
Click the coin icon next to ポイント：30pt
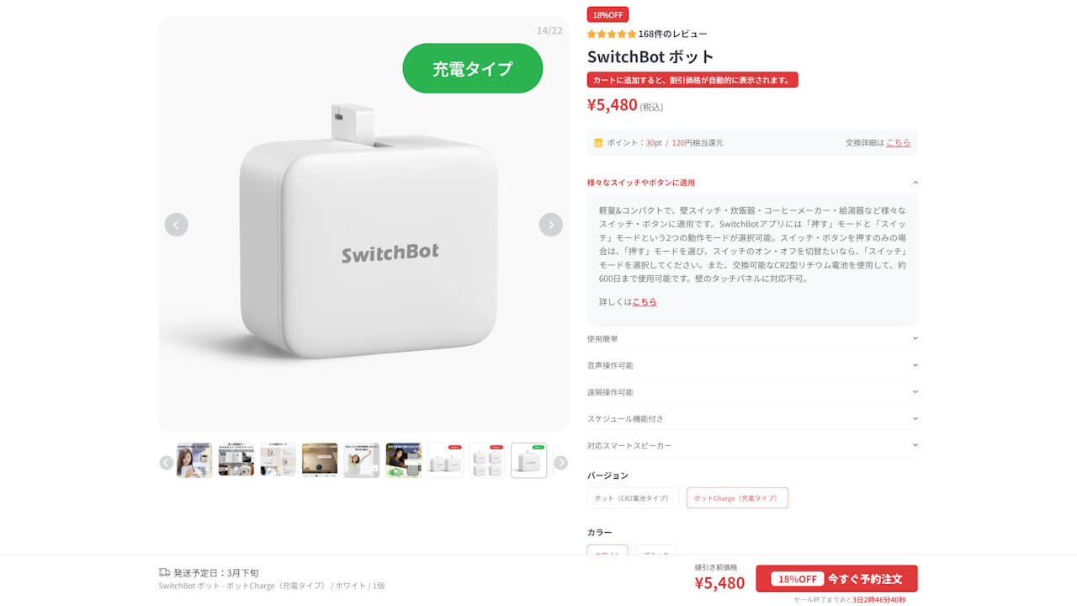click(597, 142)
